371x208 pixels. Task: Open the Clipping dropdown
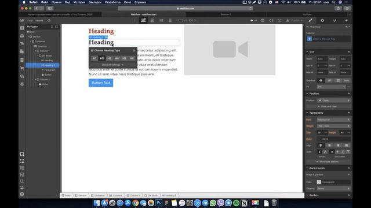point(334,188)
